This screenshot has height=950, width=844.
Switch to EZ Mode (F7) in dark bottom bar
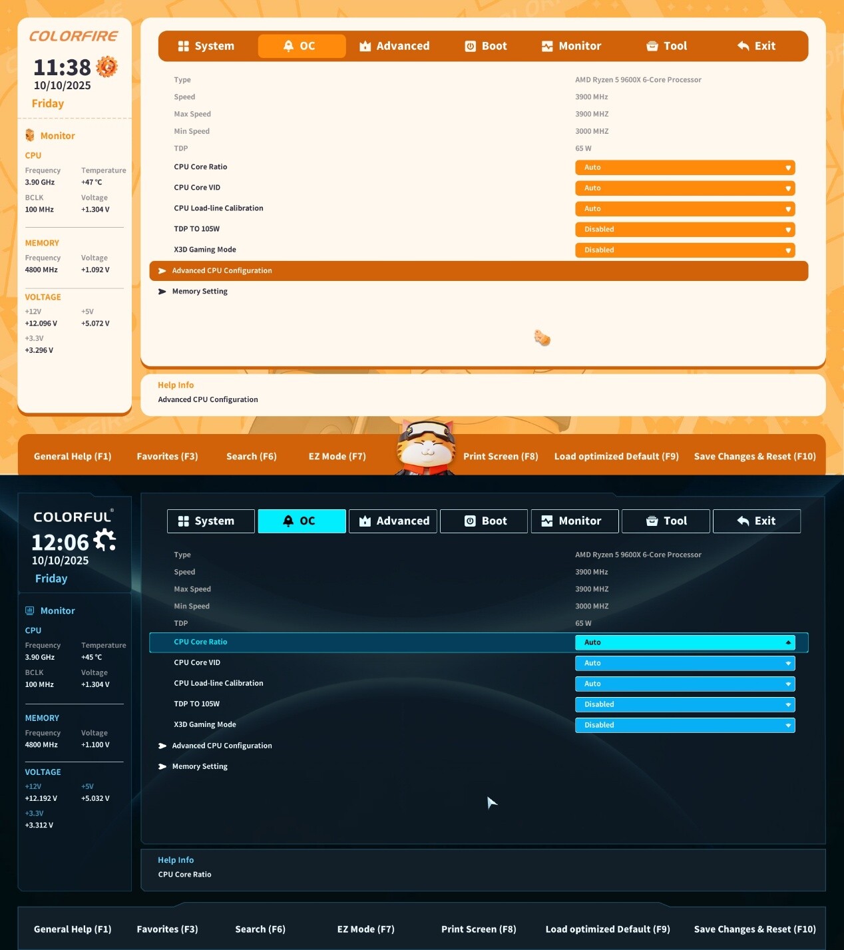pyautogui.click(x=365, y=929)
